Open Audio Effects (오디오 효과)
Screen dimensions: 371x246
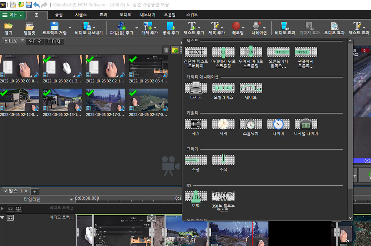tap(334, 28)
